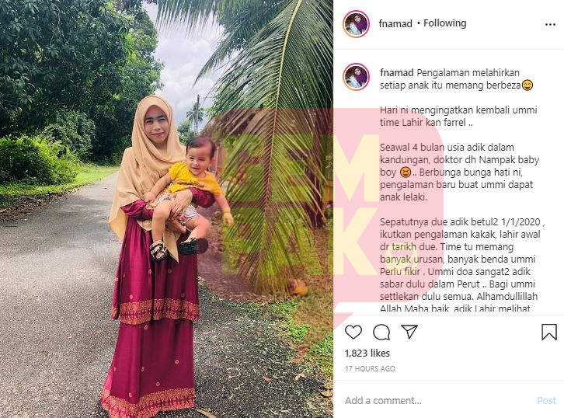
Task: Toggle the Following status button
Action: (444, 23)
